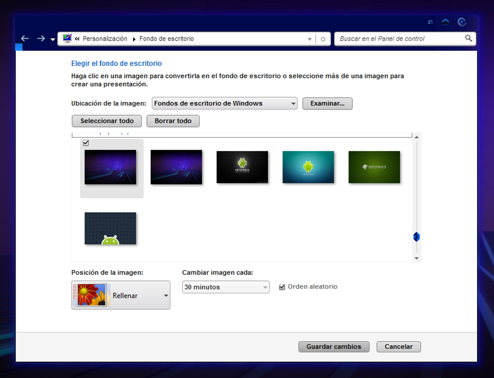
Task: Click the double chevron in address bar
Action: coord(77,39)
